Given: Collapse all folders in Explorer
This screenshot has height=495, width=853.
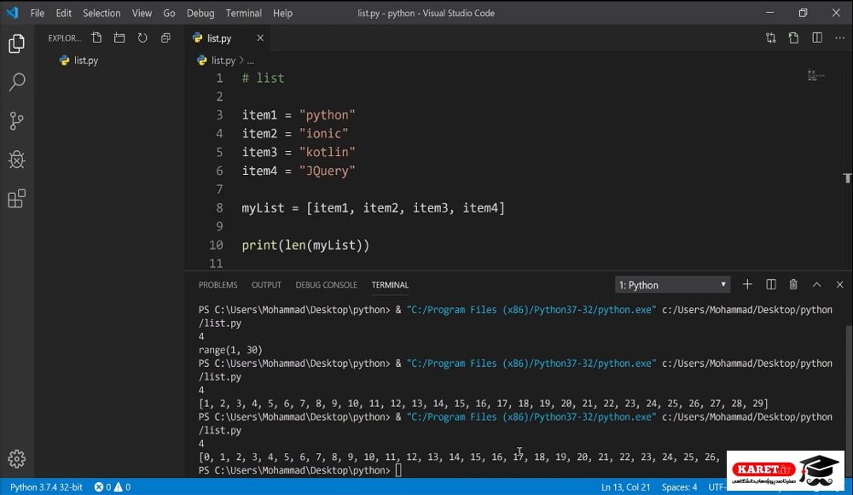Looking at the screenshot, I should click(165, 38).
